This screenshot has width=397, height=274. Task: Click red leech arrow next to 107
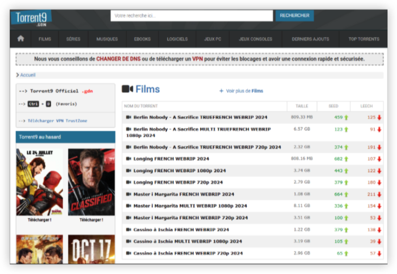point(379,159)
